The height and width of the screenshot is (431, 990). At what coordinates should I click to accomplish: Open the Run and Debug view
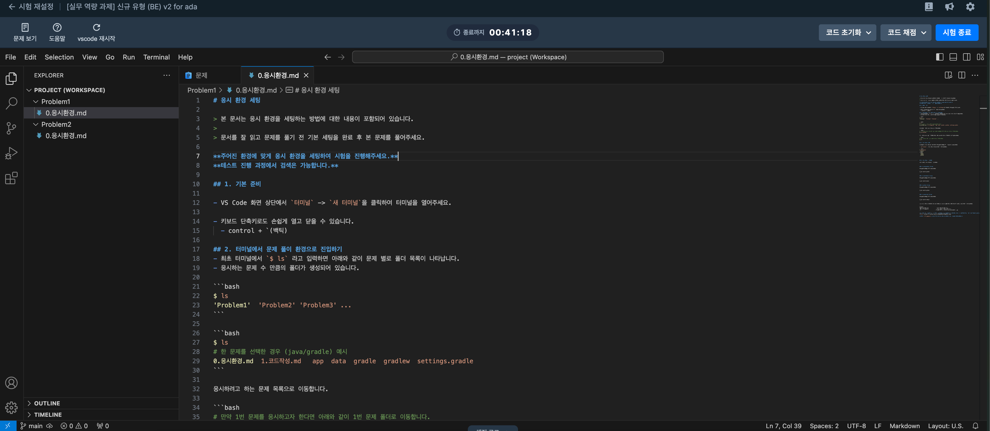pyautogui.click(x=11, y=153)
